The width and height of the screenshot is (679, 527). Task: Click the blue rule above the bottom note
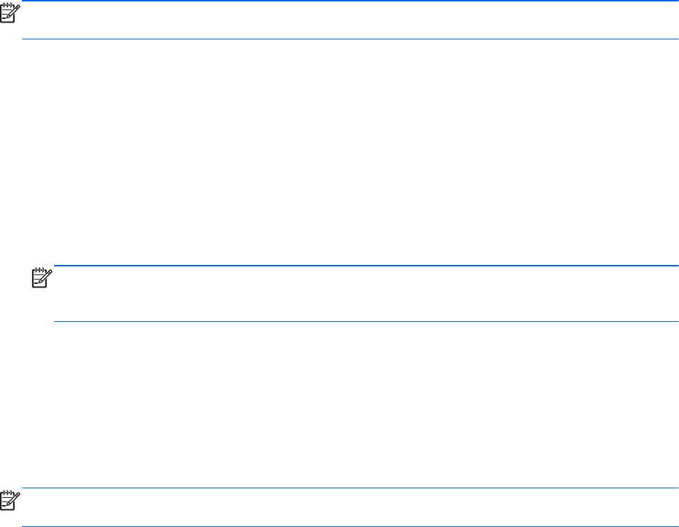coord(350,488)
